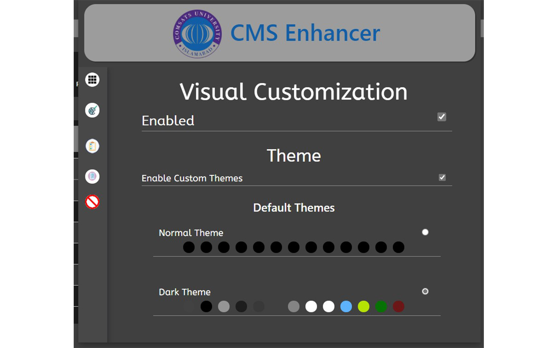Pick the pure black Dark Theme swatch
Screen dimensions: 558x348
click(x=206, y=307)
